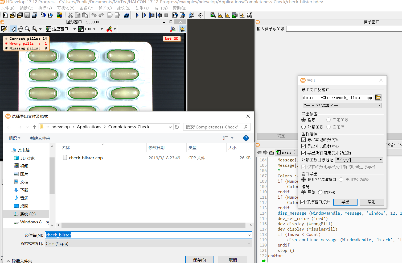
Task: Click the stop execution square icon
Action: tap(166, 15)
